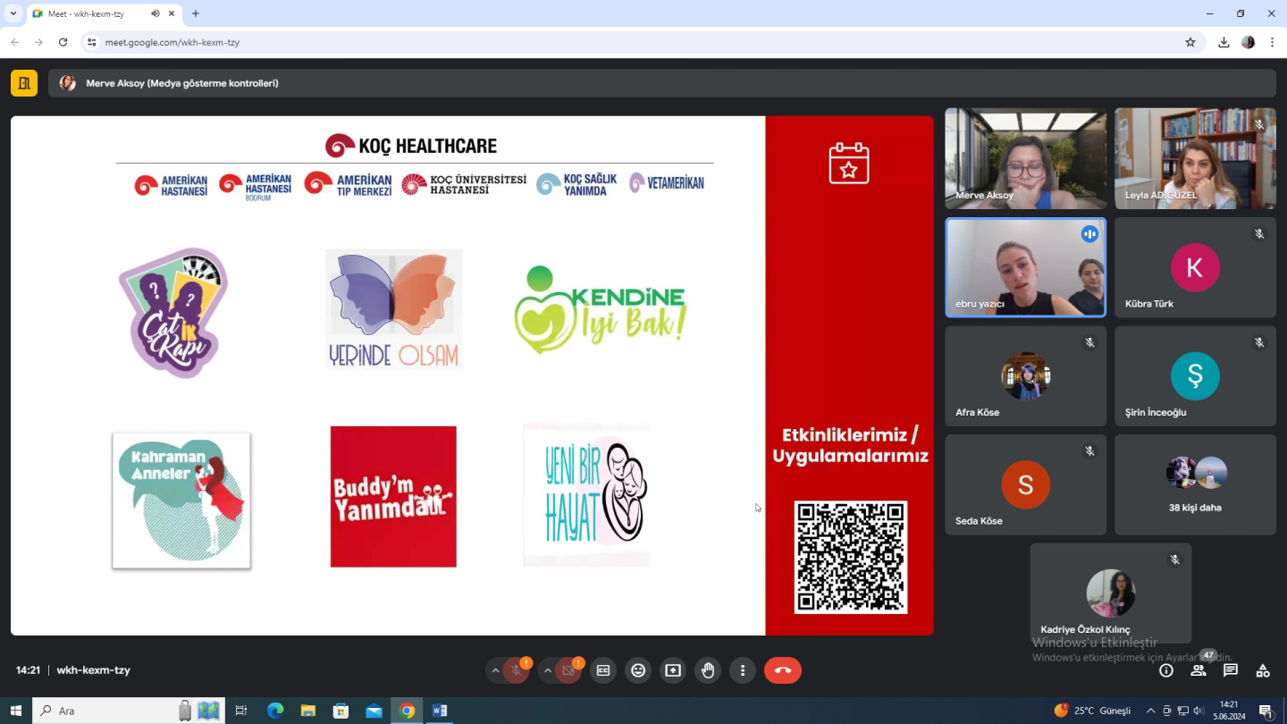This screenshot has height=724, width=1287.
Task: Click the muted mic icon on Leyla's tile
Action: (1259, 125)
